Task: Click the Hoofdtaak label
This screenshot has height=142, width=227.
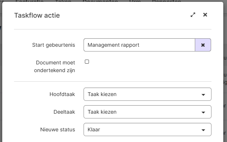Action: click(x=62, y=94)
